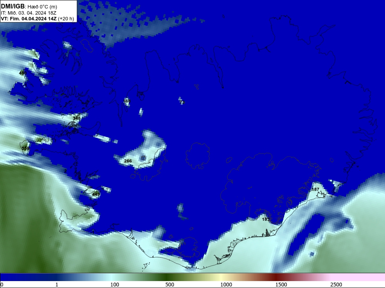Viewport: 385px width, 288px height.
Task: Click the legend tick label 2500
Action: (336, 285)
